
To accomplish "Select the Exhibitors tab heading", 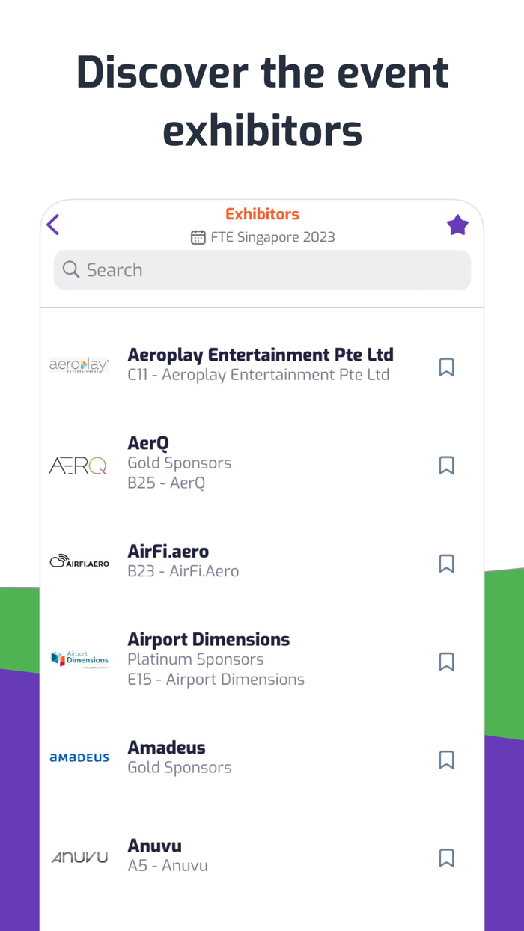I will click(262, 213).
